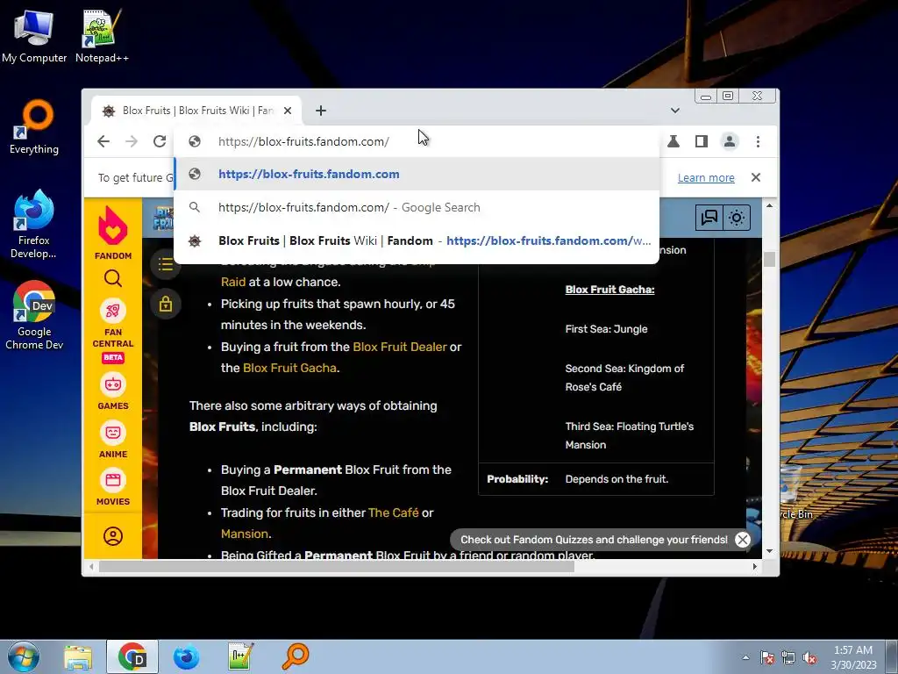898x674 pixels.
Task: Open Fan Central rocket icon
Action: tap(113, 311)
